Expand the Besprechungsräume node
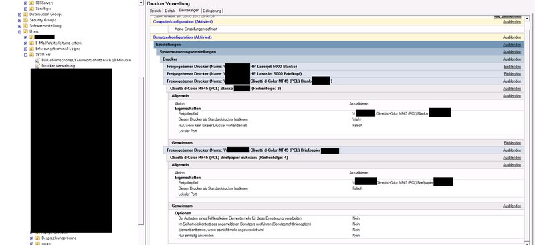Image resolution: width=535 pixels, height=245 pixels. click(31, 238)
